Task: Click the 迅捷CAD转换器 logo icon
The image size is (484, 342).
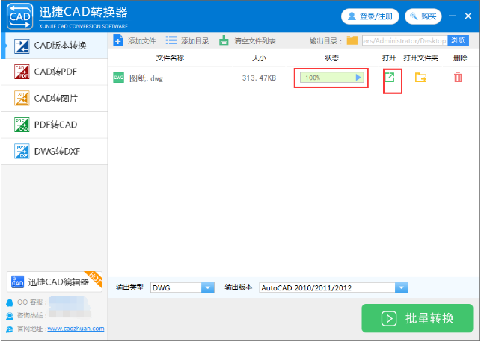Action: coord(19,16)
